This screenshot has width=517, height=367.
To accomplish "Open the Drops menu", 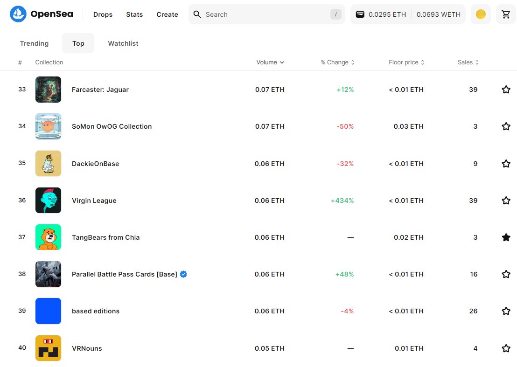I will (x=103, y=14).
